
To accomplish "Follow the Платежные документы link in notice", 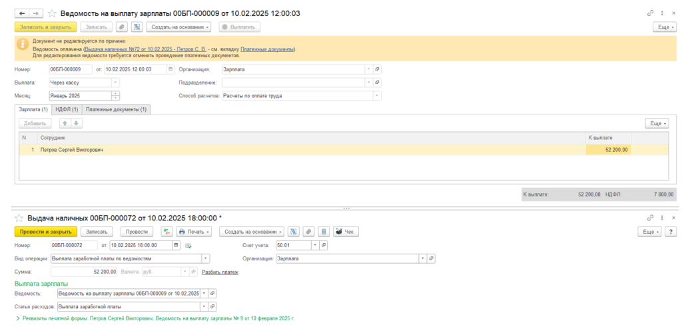I will tap(268, 49).
